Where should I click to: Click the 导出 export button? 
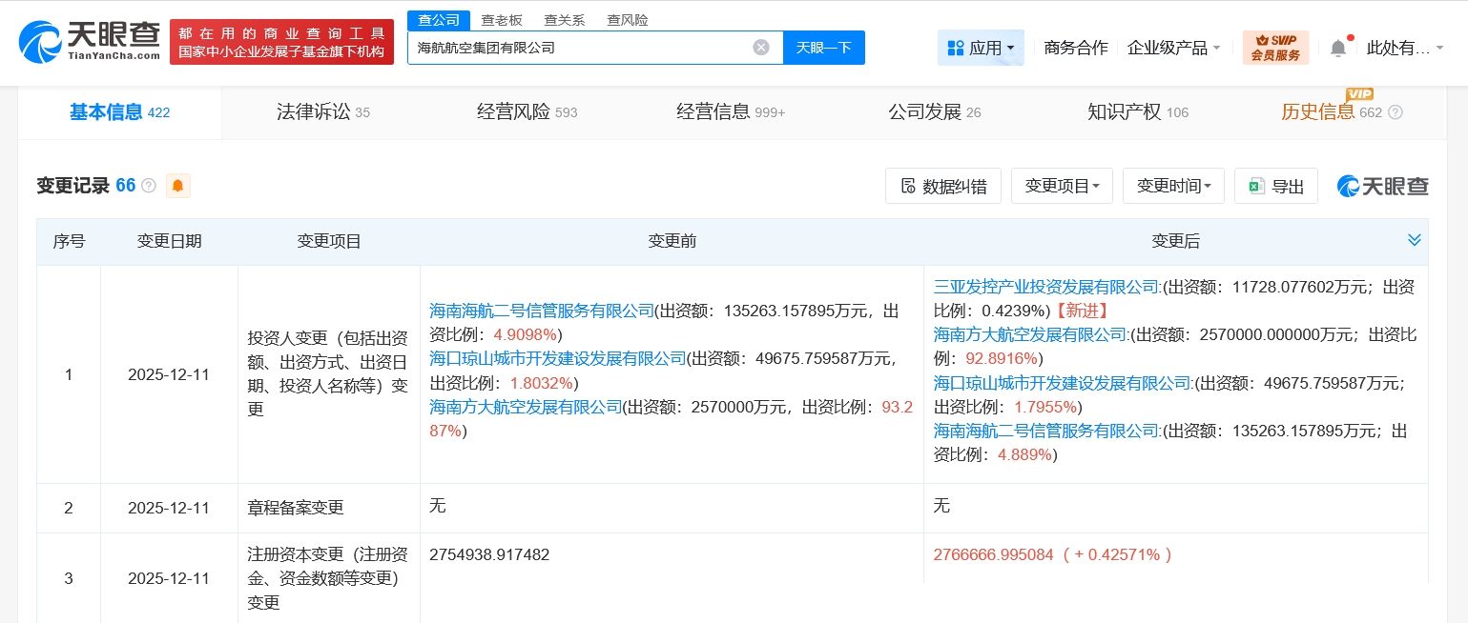pos(1276,186)
